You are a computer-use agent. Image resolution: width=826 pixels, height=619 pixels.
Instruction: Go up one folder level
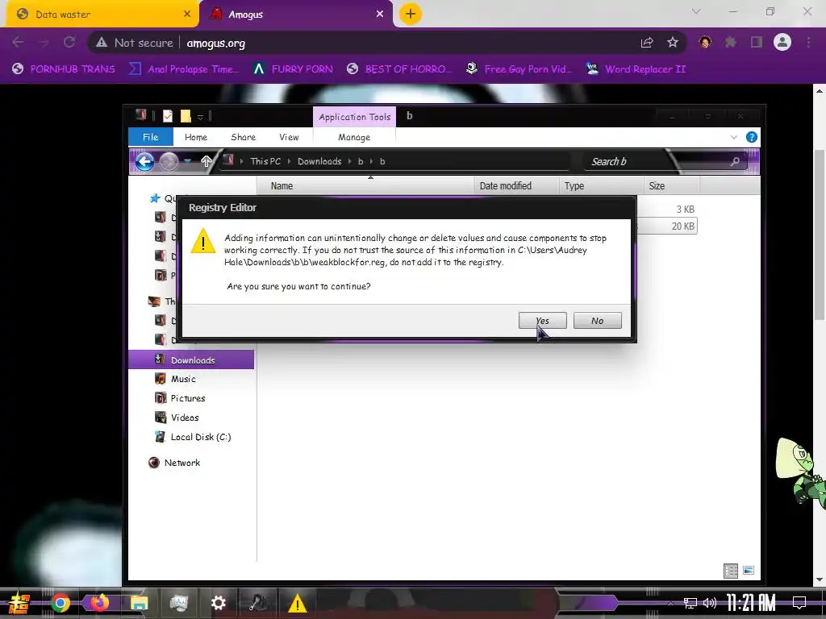(206, 161)
